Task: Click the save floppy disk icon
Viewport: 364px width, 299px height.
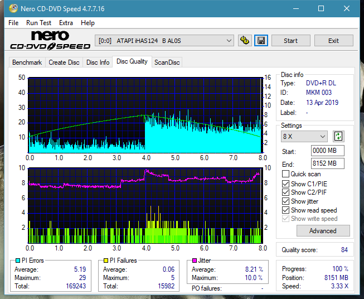Action: pyautogui.click(x=261, y=41)
